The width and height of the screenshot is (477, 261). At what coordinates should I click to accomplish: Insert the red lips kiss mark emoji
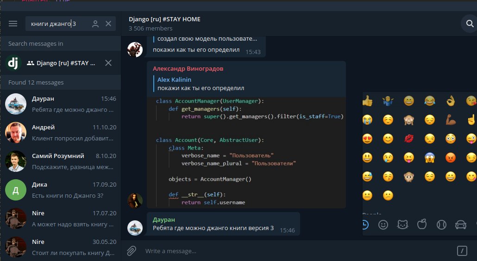click(409, 139)
